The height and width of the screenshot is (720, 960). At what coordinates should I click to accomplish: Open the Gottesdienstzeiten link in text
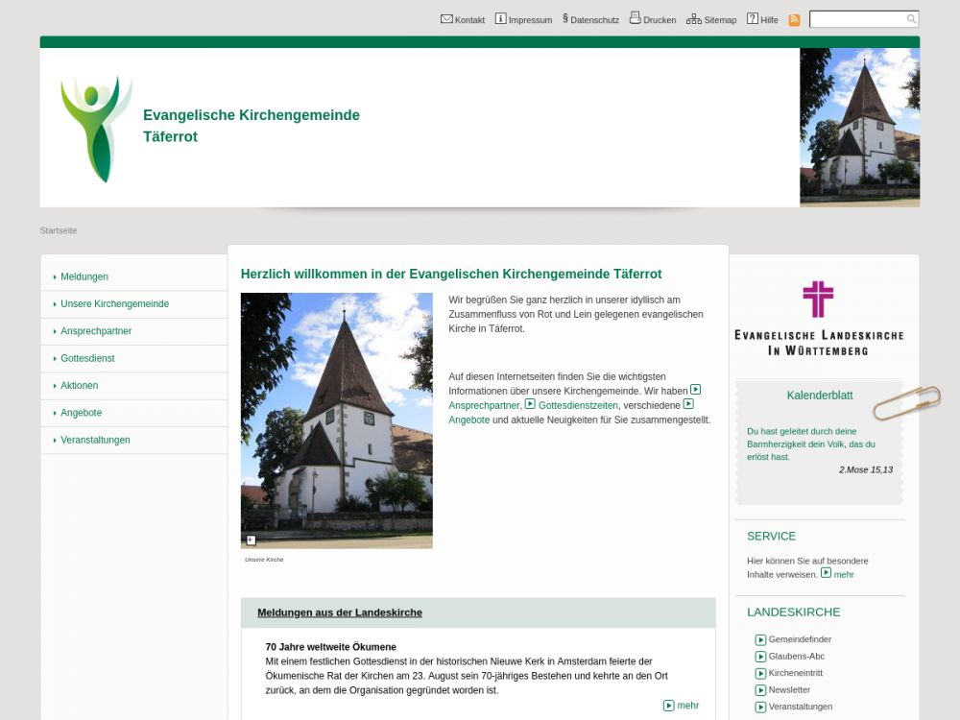tap(578, 405)
